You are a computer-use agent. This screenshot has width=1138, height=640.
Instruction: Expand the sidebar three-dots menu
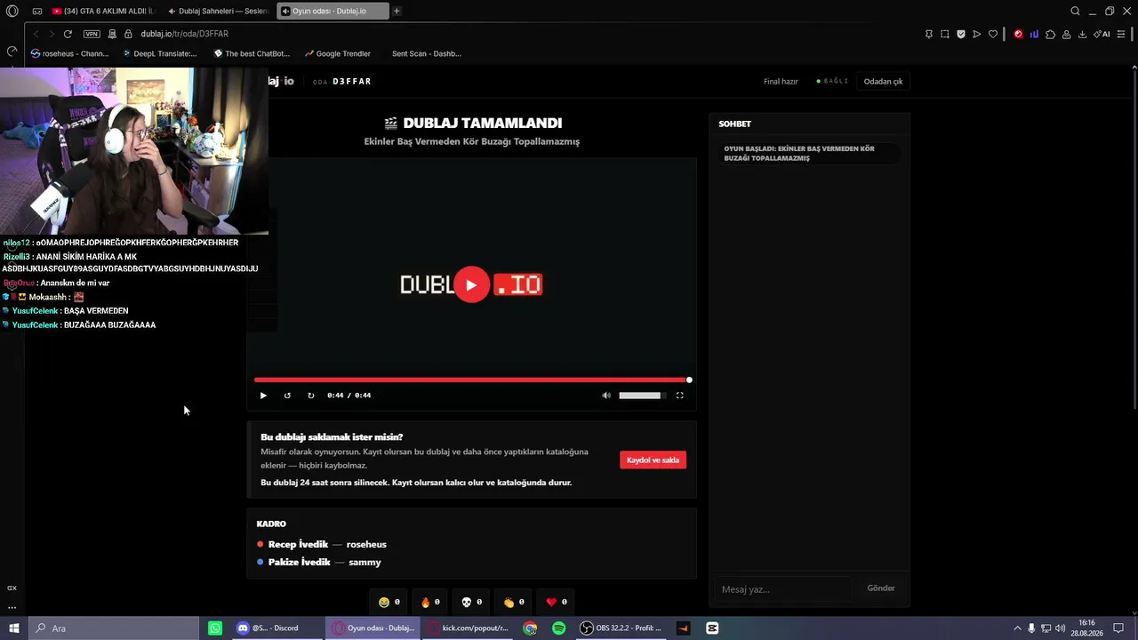click(12, 607)
